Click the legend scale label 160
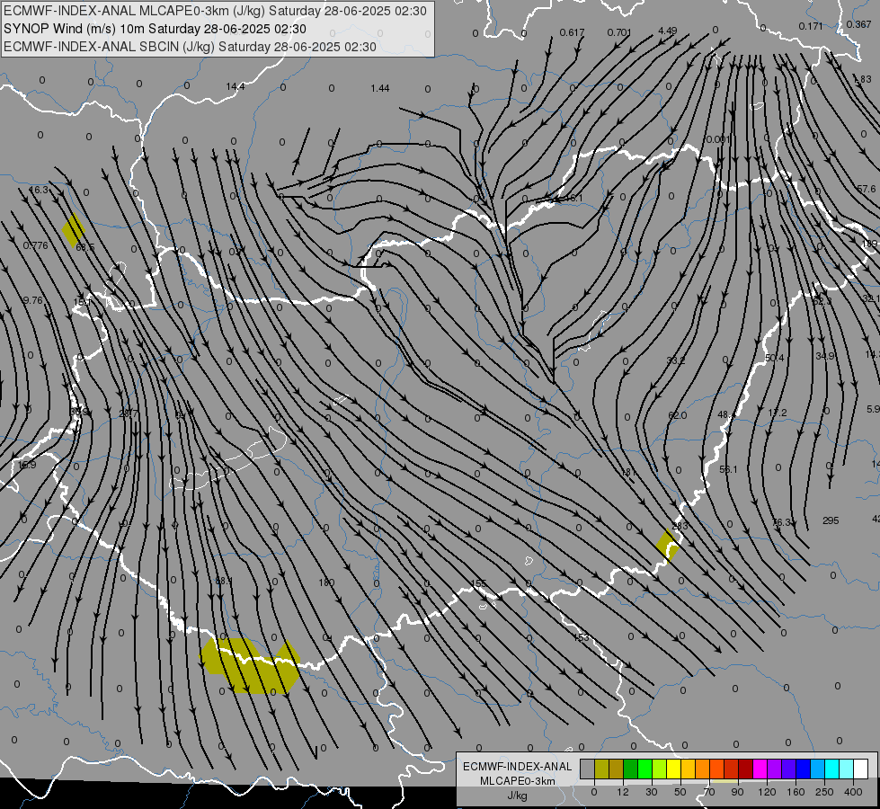This screenshot has height=809, width=880. tap(796, 792)
